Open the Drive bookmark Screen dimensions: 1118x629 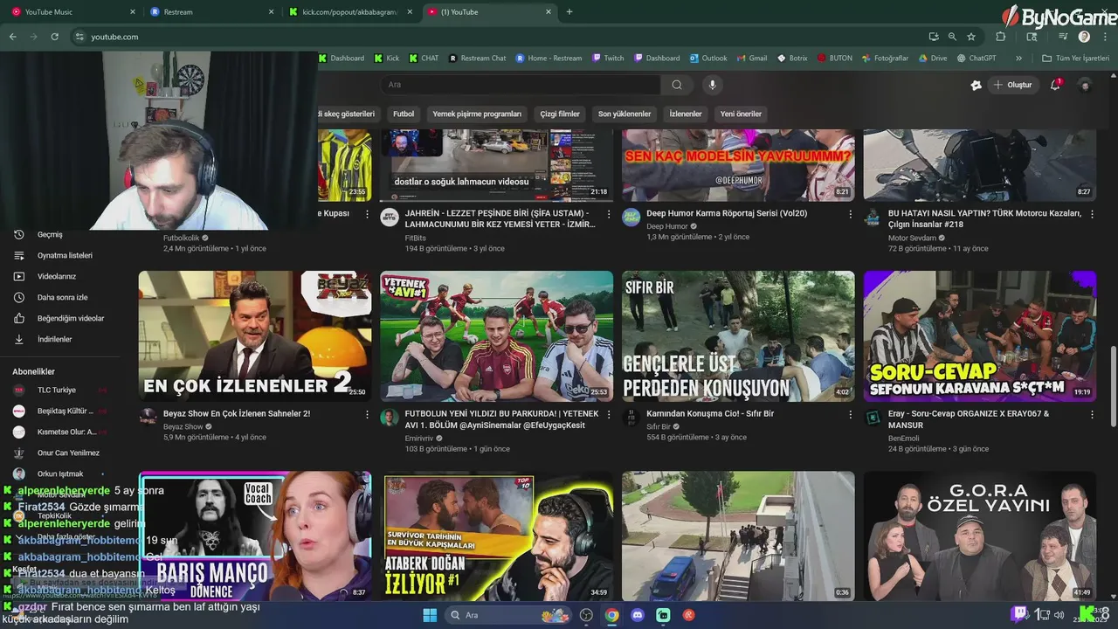[x=933, y=59]
